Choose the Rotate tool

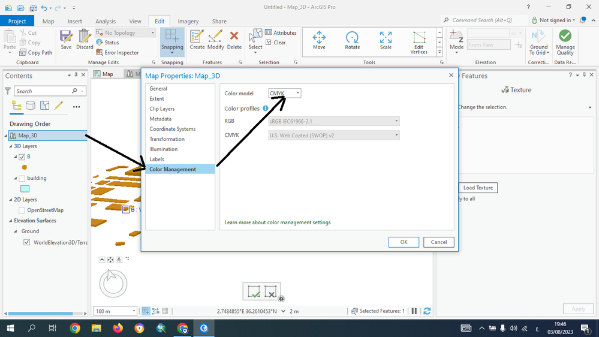click(352, 41)
